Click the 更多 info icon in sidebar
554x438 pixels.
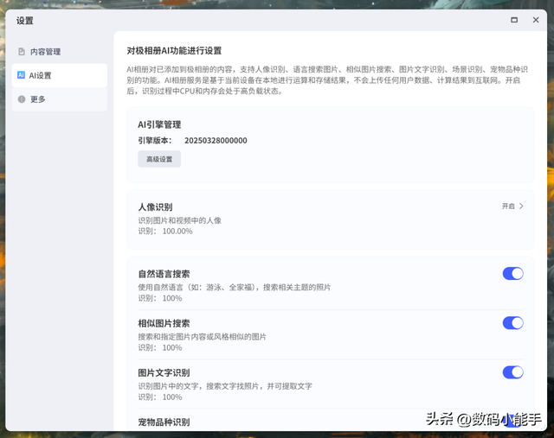tap(22, 99)
